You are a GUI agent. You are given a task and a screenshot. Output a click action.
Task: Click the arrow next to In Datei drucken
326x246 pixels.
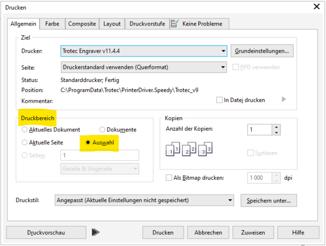coord(283,99)
